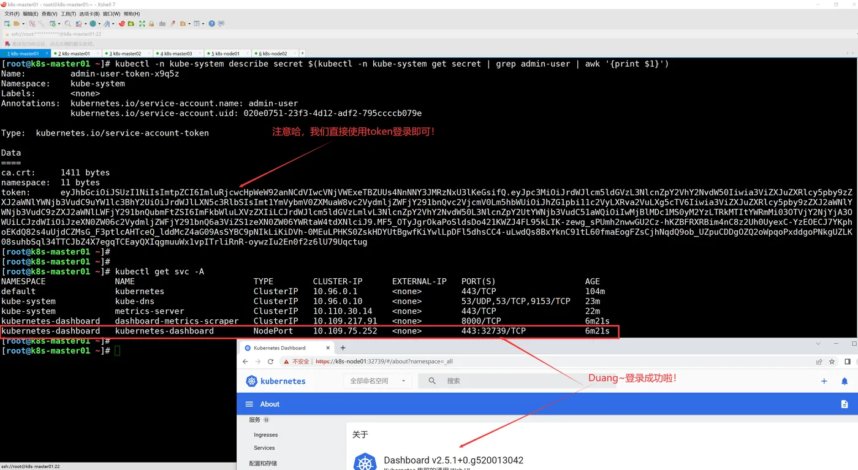The width and height of the screenshot is (858, 470).
Task: Click the globe icon in Xshell toolbar
Action: (x=93, y=24)
